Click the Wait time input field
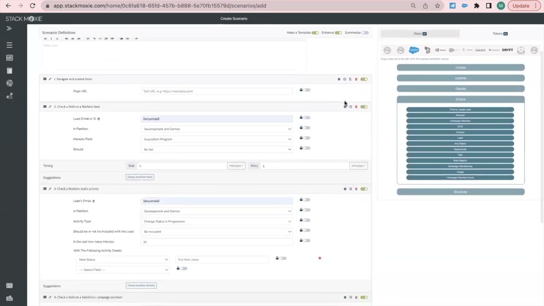The image size is (544, 306). [x=182, y=166]
